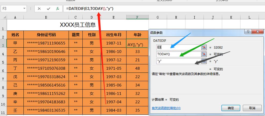Open the 有关该函数的帮助(H) link
Viewport: 265px width, 116px height.
166,108
